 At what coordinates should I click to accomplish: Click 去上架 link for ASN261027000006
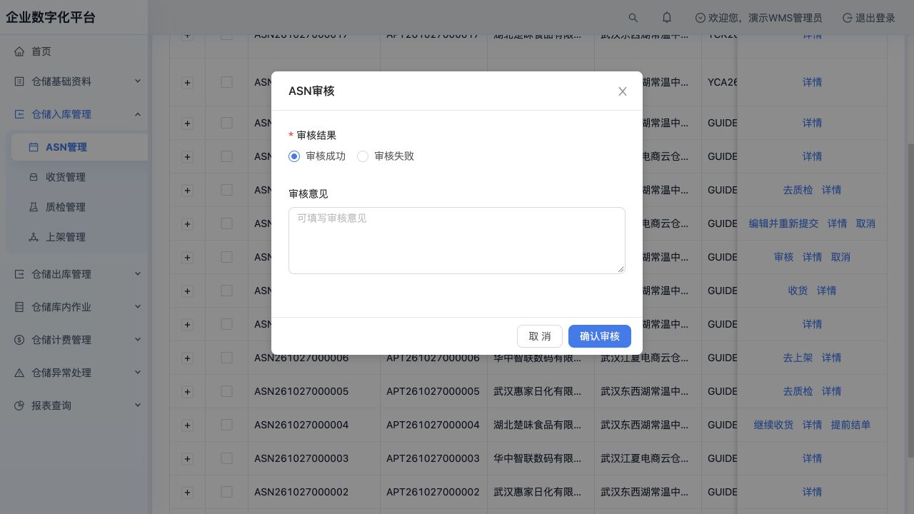tap(798, 358)
